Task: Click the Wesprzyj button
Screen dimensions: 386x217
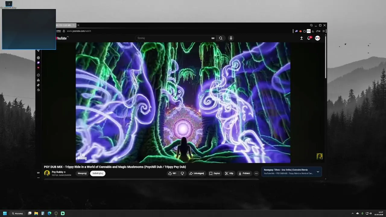Action: click(x=82, y=173)
